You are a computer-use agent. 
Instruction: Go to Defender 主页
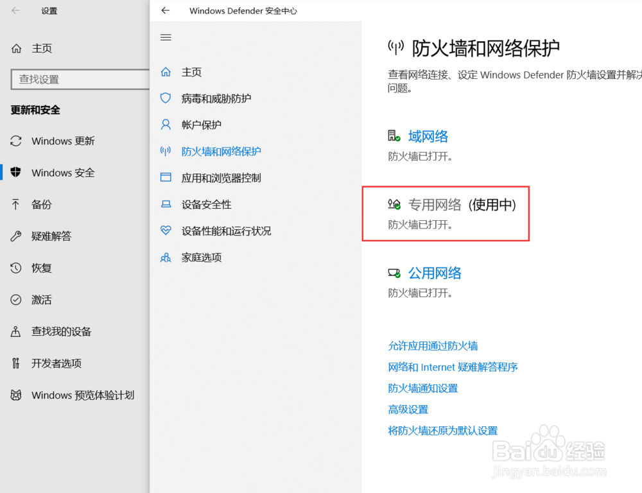click(x=191, y=72)
